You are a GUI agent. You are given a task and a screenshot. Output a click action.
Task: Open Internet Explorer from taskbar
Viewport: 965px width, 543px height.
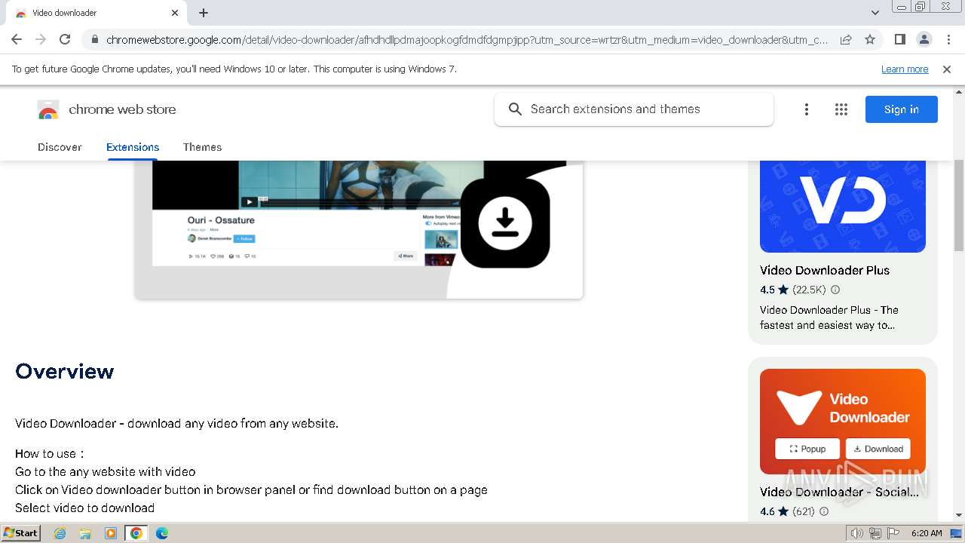tap(60, 533)
